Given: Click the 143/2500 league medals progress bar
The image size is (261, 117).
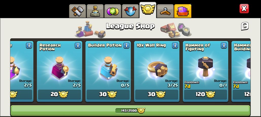Looking at the screenshot, I should click(130, 110).
